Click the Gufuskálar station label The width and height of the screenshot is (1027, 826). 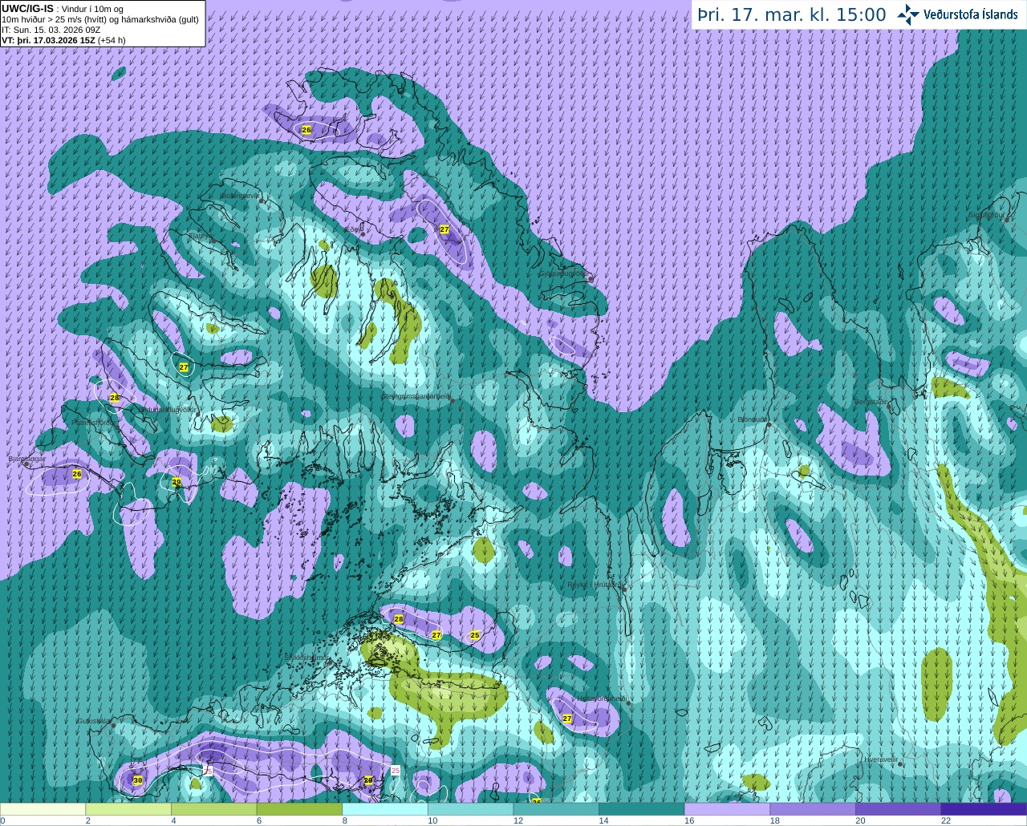tap(93, 721)
